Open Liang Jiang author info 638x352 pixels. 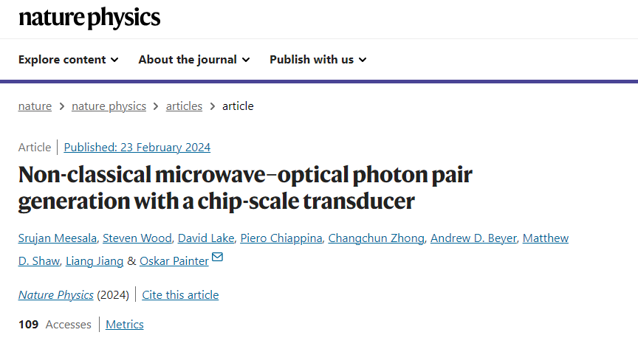(x=95, y=261)
